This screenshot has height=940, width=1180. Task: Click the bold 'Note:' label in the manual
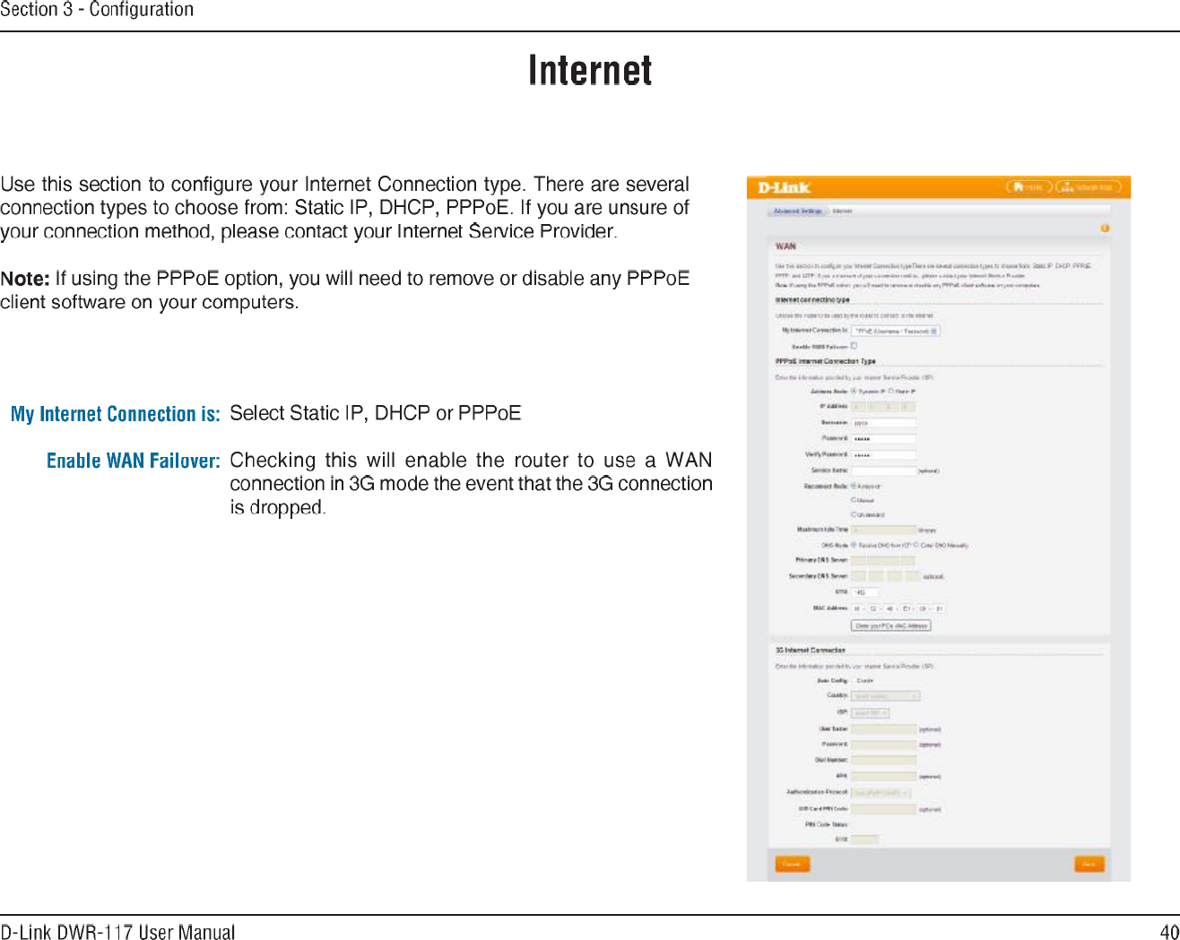(x=25, y=279)
